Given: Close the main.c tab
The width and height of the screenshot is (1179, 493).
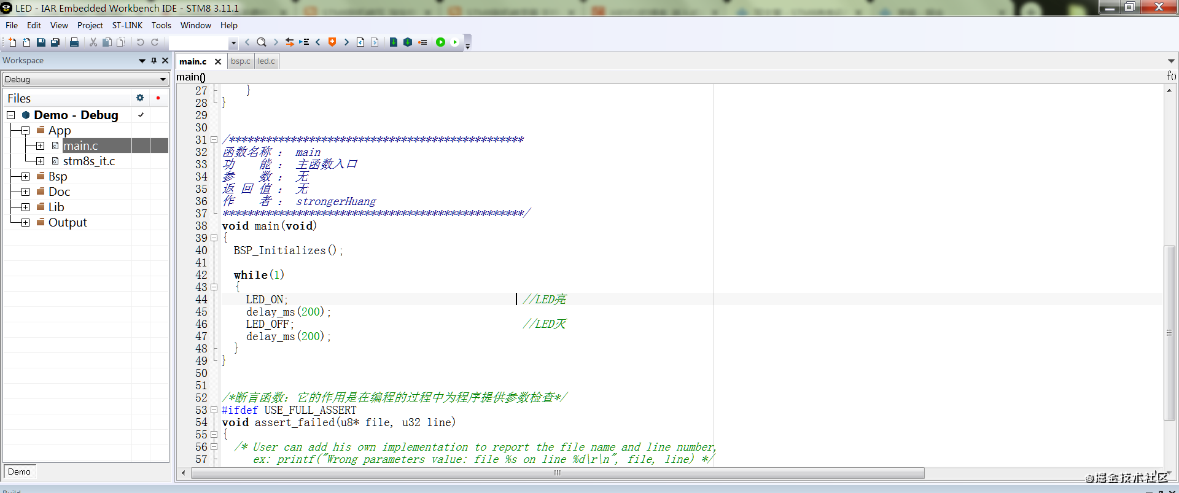Looking at the screenshot, I should pos(218,61).
